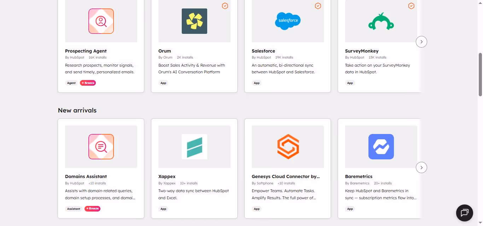Click the Assistant tag on Domains Assistant
The image size is (483, 226).
[74, 209]
